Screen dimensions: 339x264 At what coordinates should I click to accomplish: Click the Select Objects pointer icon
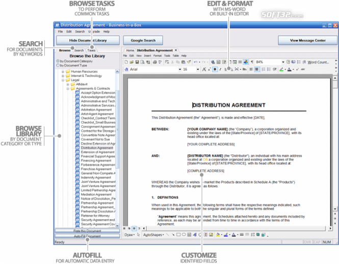tap(138, 234)
